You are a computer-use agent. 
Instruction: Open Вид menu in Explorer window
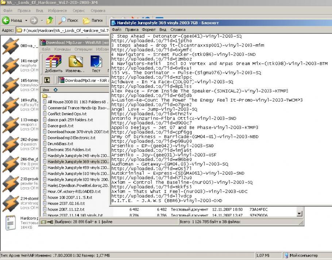[39, 11]
